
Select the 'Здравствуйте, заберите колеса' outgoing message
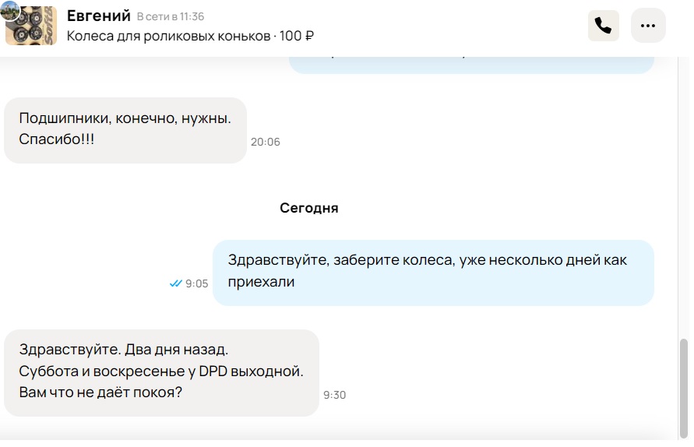[433, 273]
